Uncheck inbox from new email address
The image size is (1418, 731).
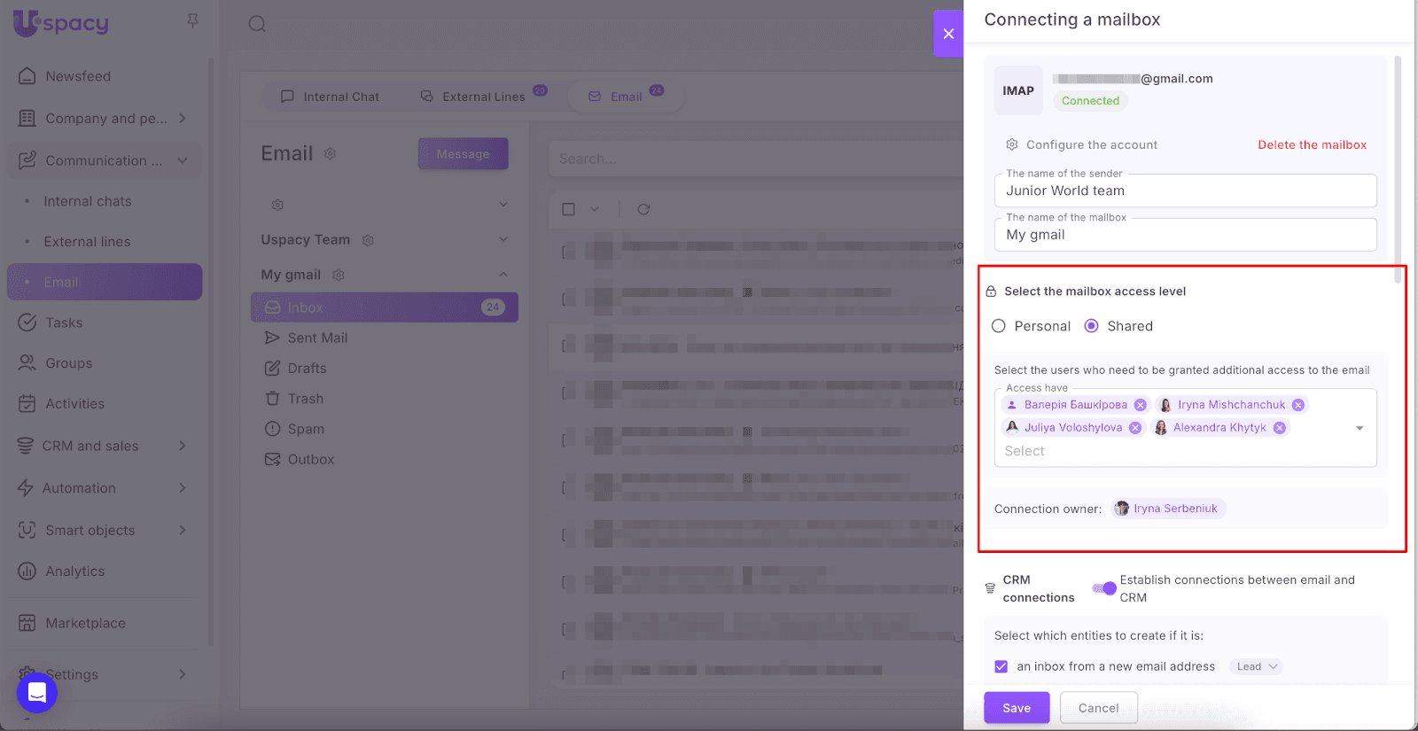point(1001,666)
